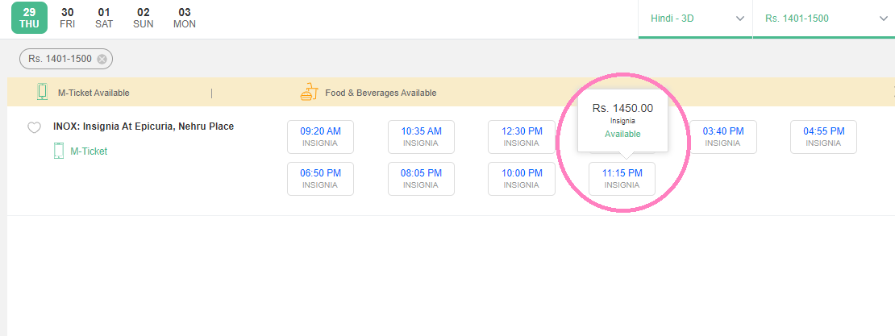895x336 pixels.
Task: Select the 04:55 PM showtime
Action: (823, 136)
